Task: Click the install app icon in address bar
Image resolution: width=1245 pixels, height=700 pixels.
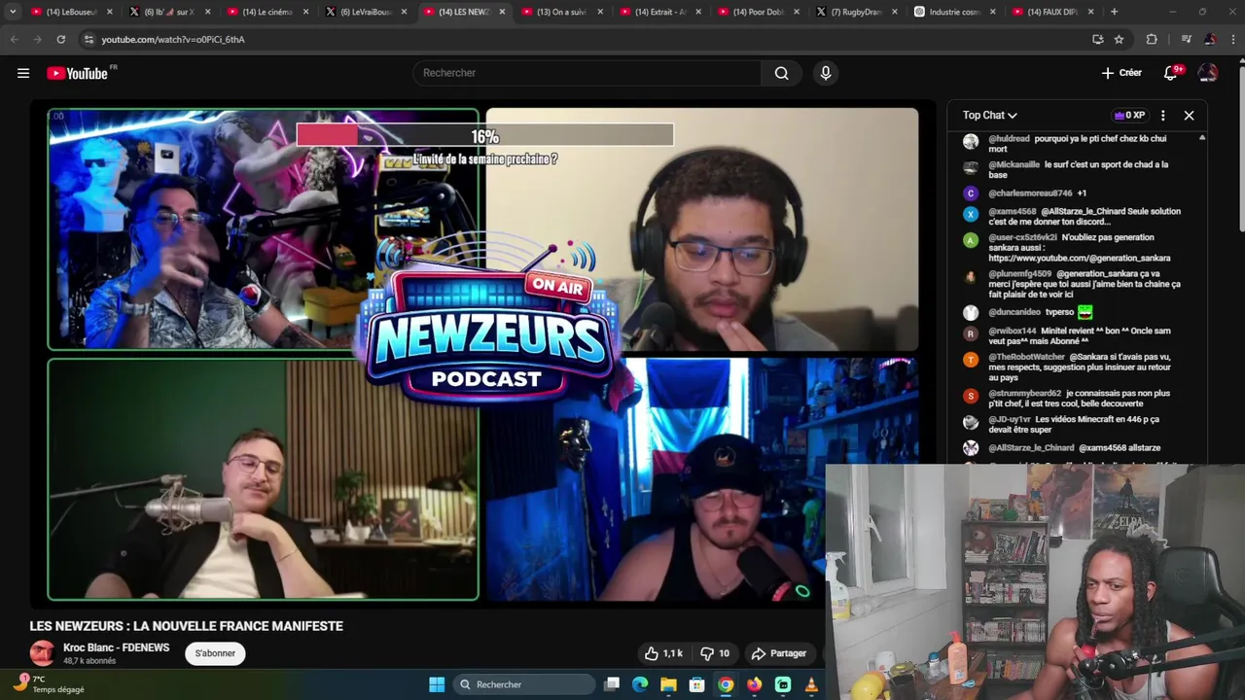Action: 1098,39
